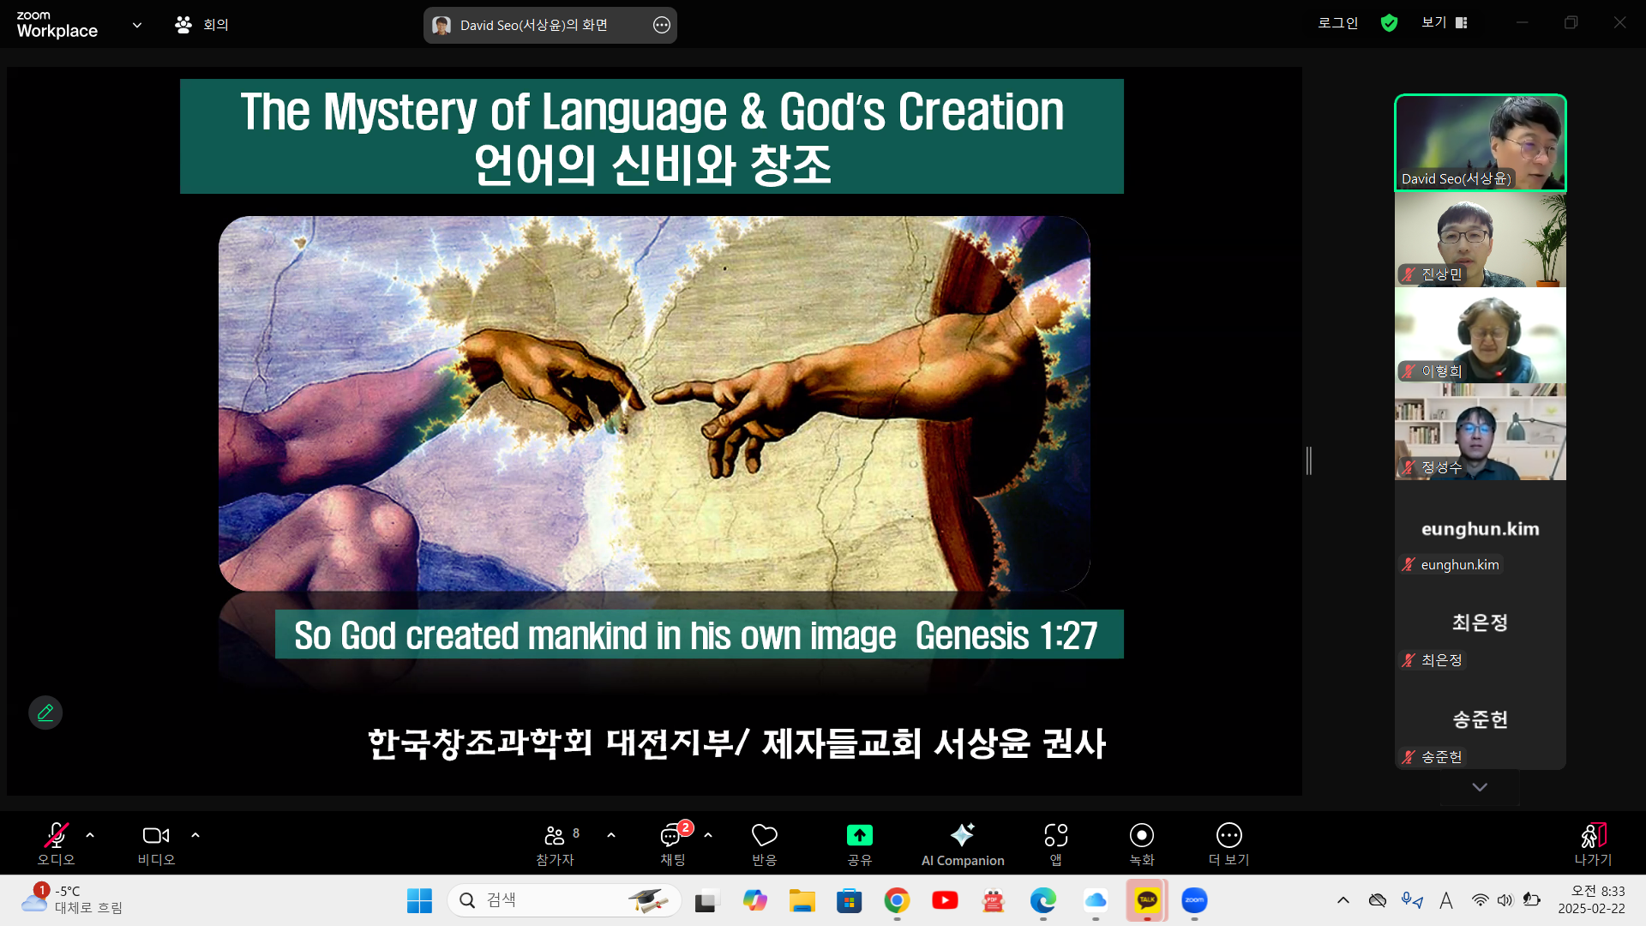Open Zoom Workplace dropdown chevron
This screenshot has height=926, width=1646.
pyautogui.click(x=137, y=25)
